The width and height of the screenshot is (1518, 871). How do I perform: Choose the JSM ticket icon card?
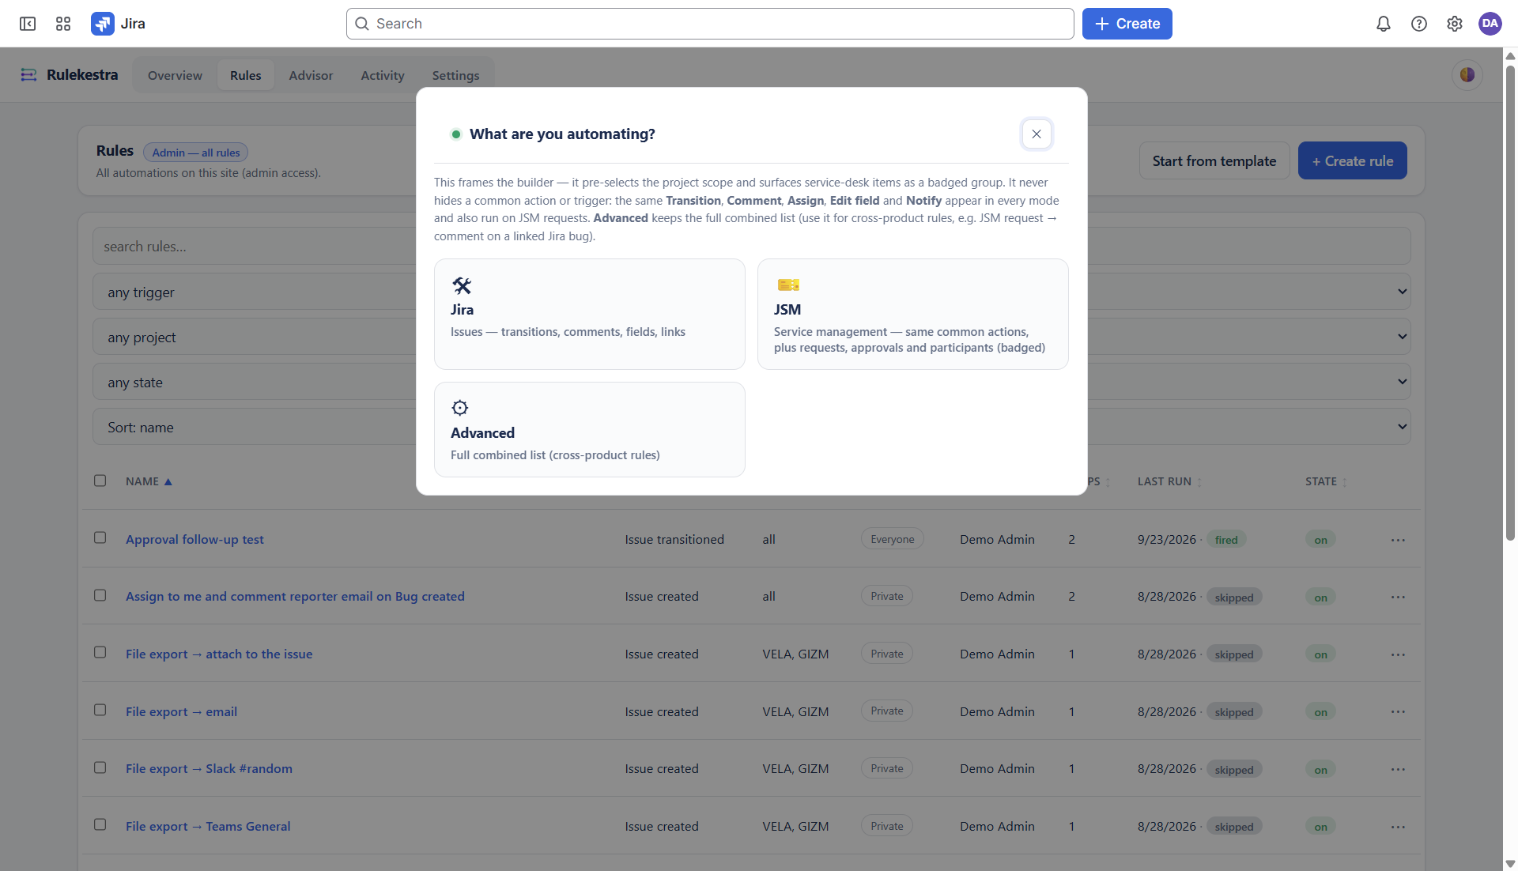pyautogui.click(x=913, y=314)
